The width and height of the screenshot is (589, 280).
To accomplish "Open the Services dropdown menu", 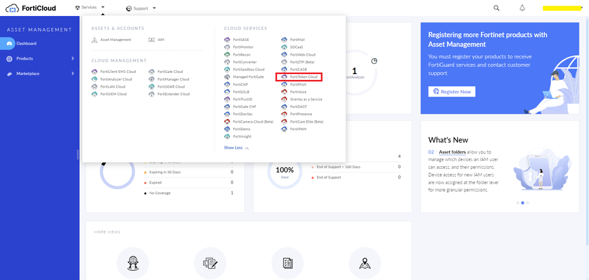I will pos(89,8).
